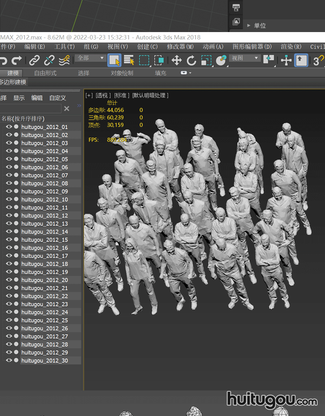Click the 透视 viewport label
Image resolution: width=325 pixels, height=416 pixels.
tap(103, 95)
